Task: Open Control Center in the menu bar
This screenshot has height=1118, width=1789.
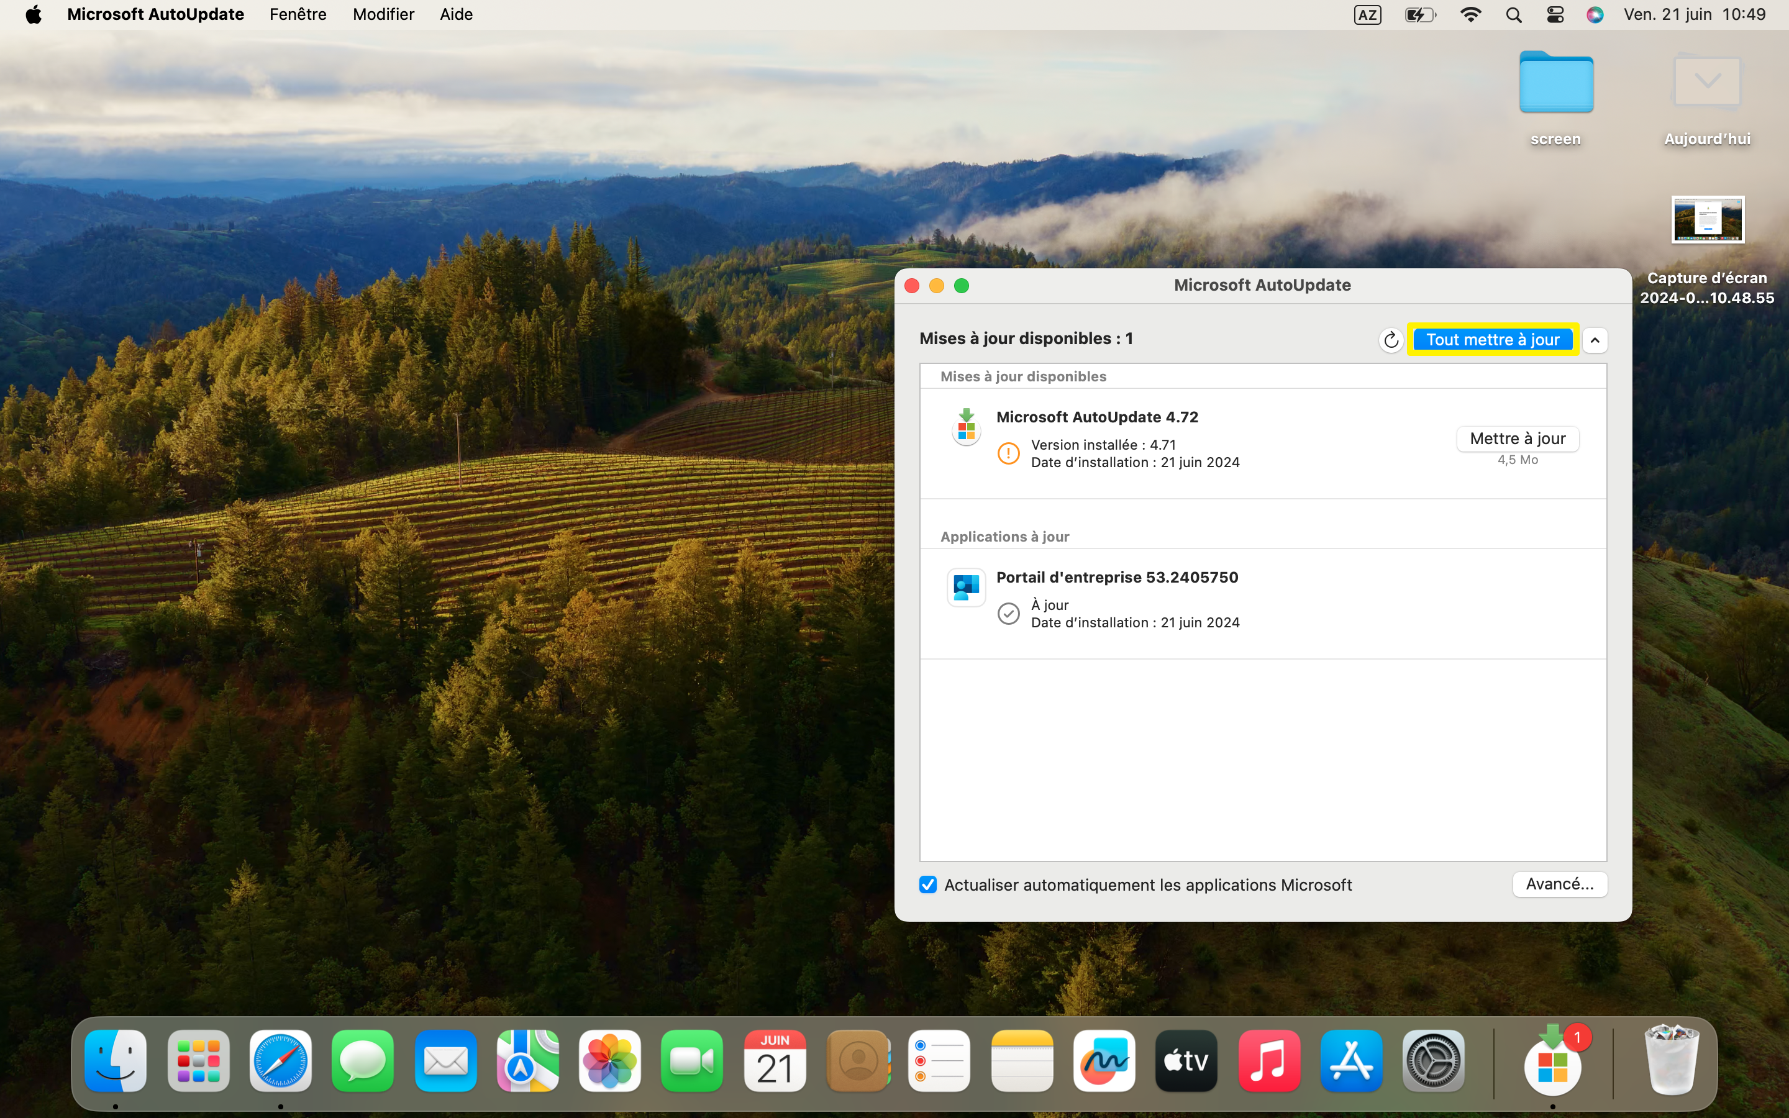Action: [x=1555, y=15]
